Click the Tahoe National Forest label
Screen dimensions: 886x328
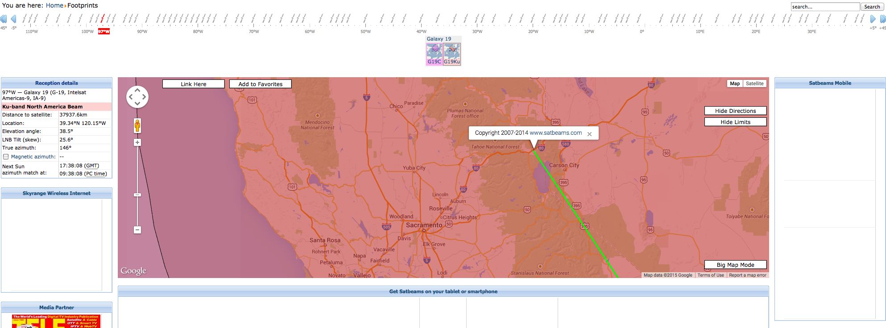[x=495, y=147]
